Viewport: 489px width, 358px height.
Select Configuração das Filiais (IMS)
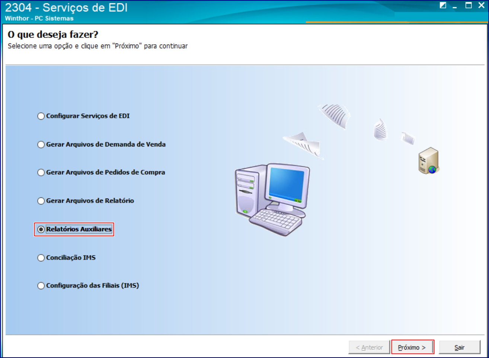(88, 286)
